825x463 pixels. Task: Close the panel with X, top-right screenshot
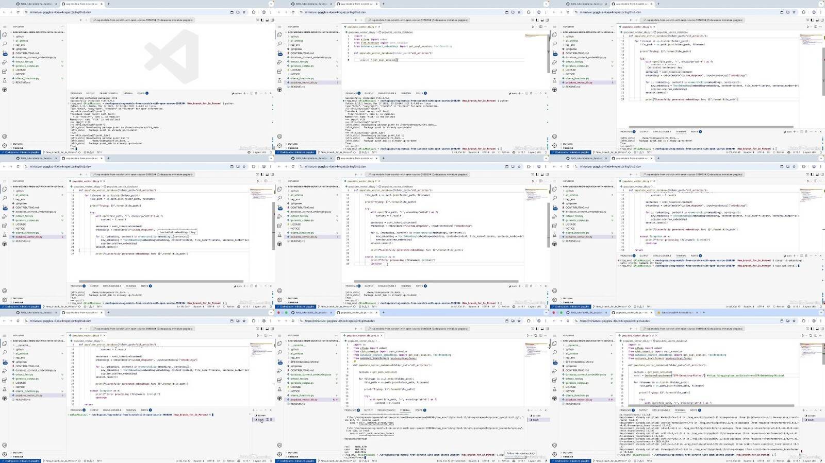pyautogui.click(x=820, y=132)
